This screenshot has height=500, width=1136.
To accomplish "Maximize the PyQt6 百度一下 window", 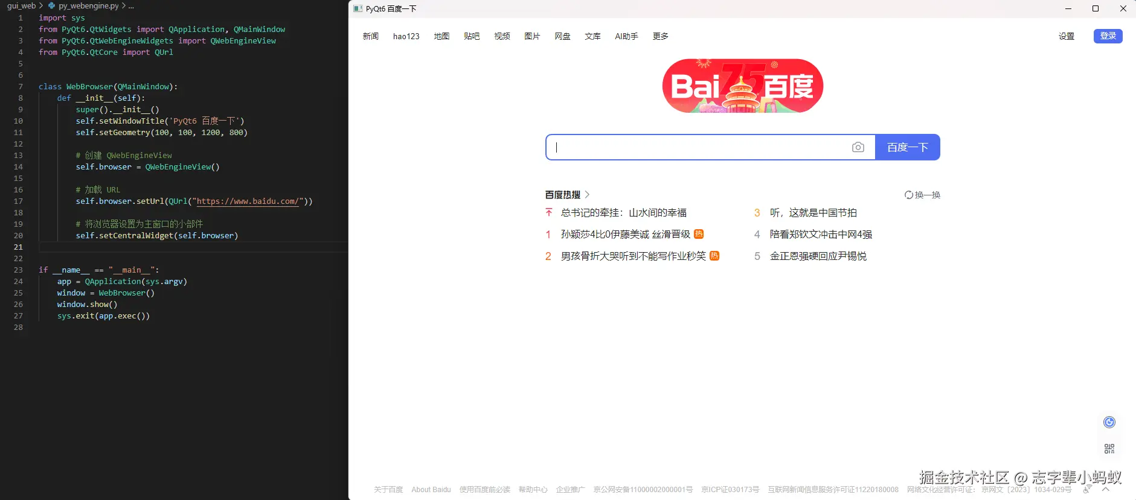I will pyautogui.click(x=1095, y=8).
